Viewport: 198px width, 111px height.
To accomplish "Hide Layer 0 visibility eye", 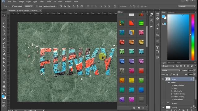I will pyautogui.click(x=163, y=108).
